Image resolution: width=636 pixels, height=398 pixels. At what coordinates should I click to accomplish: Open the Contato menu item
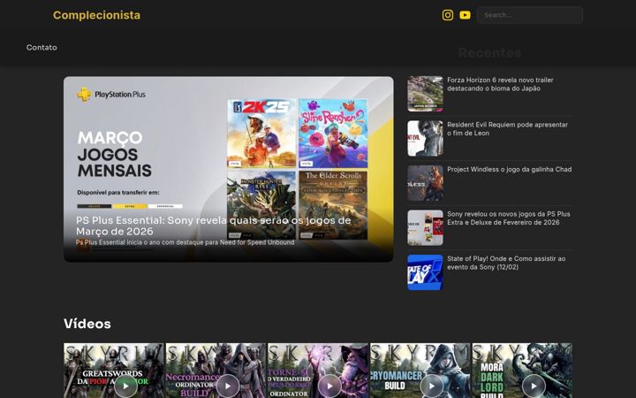pos(42,48)
